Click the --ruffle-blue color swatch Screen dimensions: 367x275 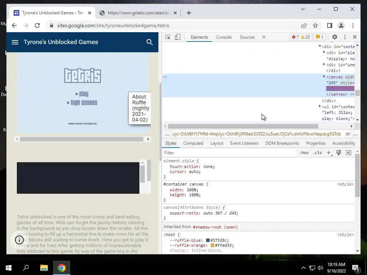pos(208,240)
